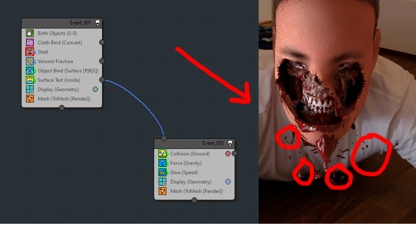Select the Voronoi Fracture label
Screen dimensions: 416x225
(55, 61)
